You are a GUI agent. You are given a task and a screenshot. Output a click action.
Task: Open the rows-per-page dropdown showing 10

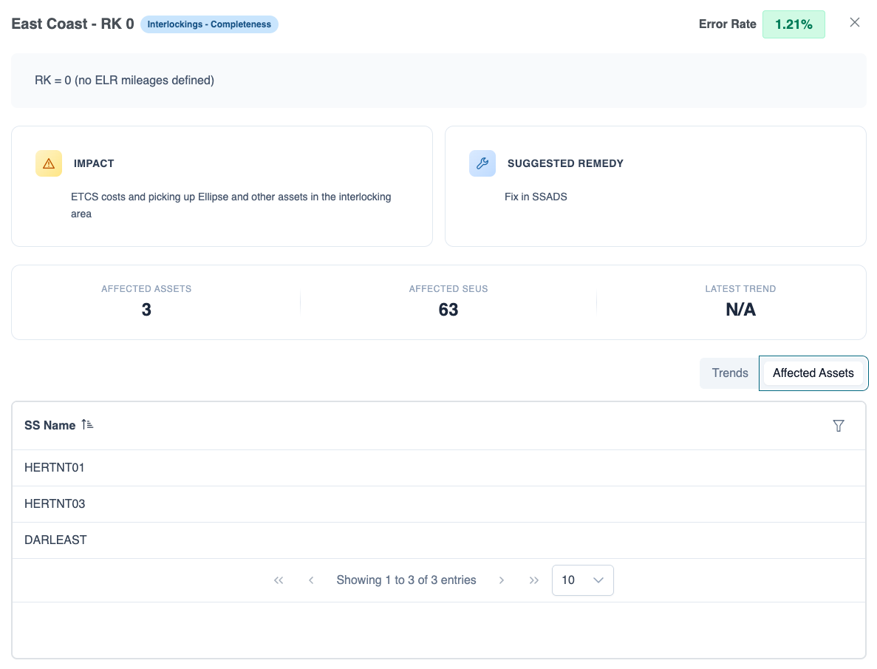[582, 580]
